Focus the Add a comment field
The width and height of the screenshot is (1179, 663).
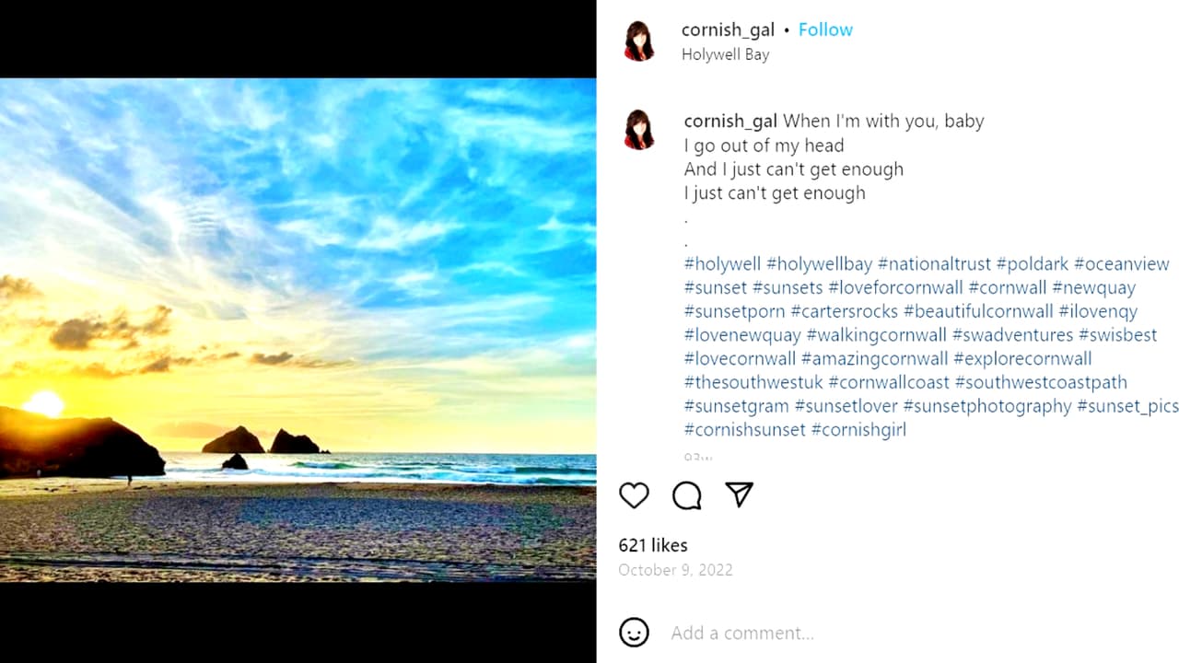829,633
